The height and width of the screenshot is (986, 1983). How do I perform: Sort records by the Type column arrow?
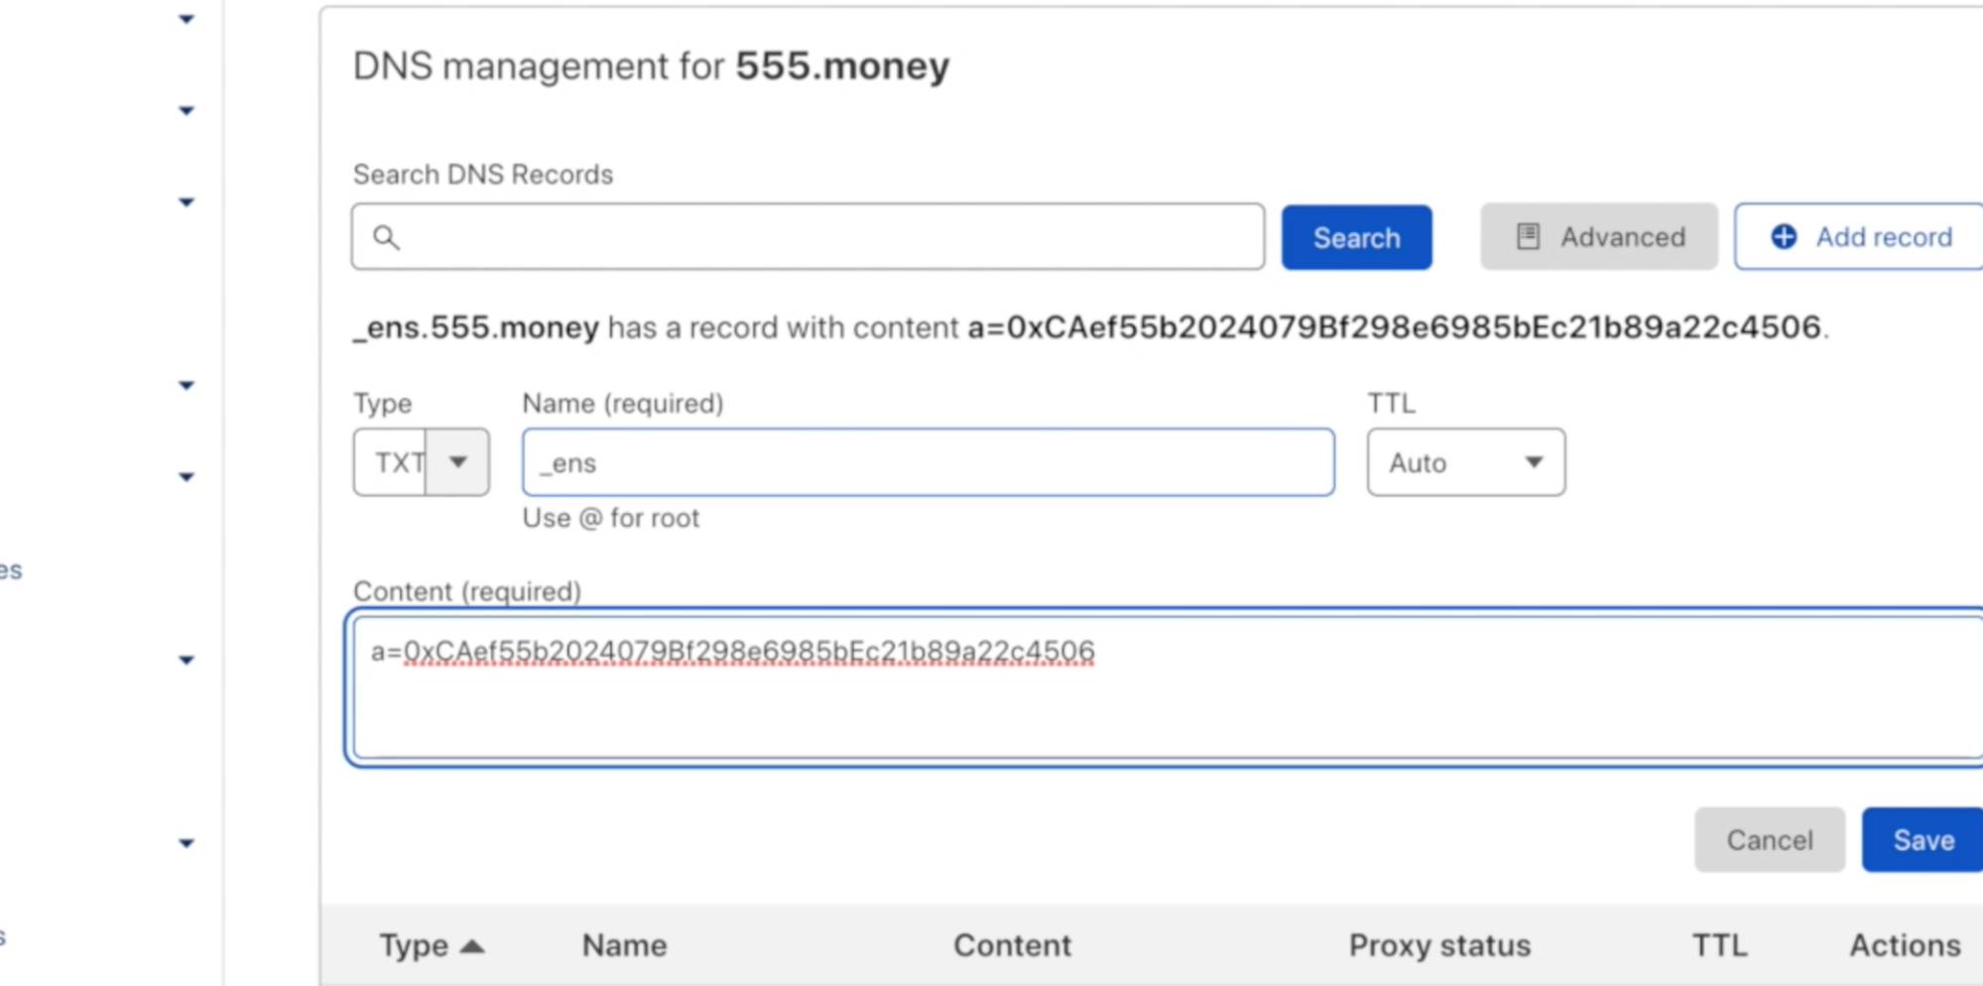[x=473, y=946]
